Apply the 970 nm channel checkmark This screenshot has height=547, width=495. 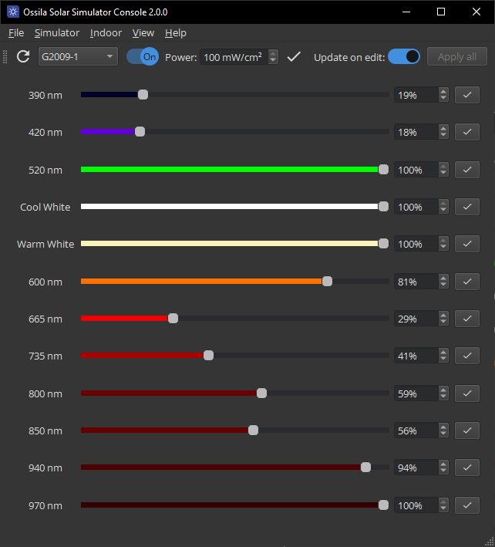[467, 505]
